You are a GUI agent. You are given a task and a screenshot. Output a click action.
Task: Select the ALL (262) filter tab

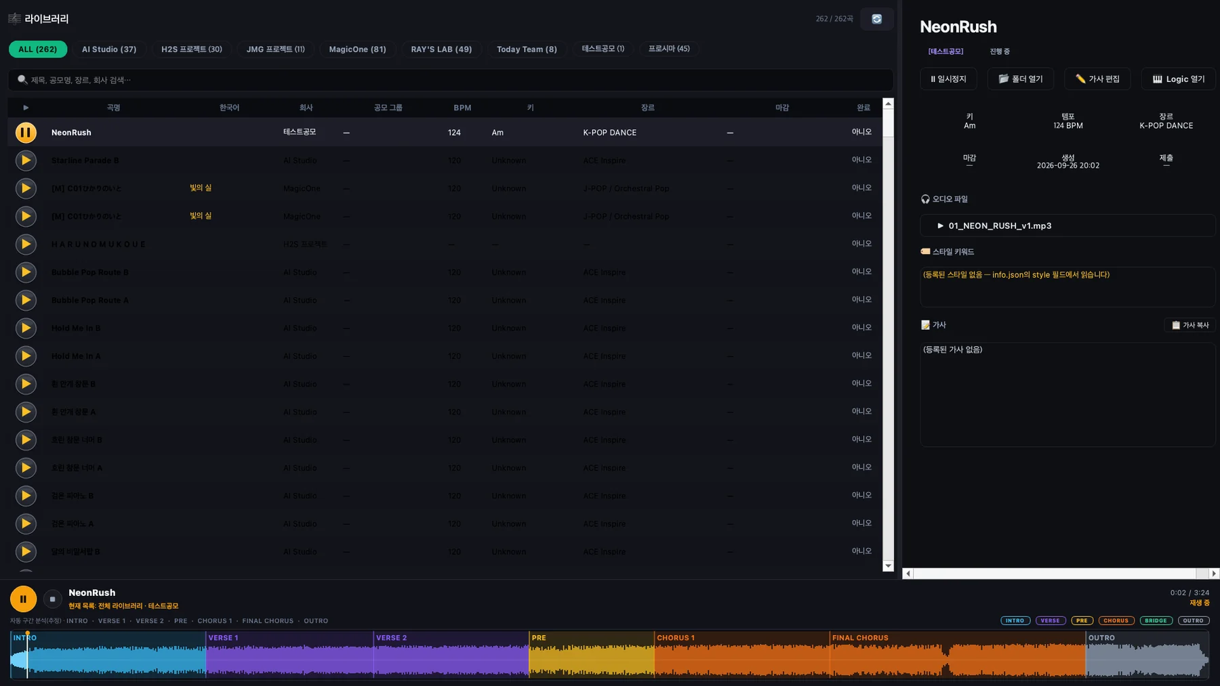click(x=38, y=49)
